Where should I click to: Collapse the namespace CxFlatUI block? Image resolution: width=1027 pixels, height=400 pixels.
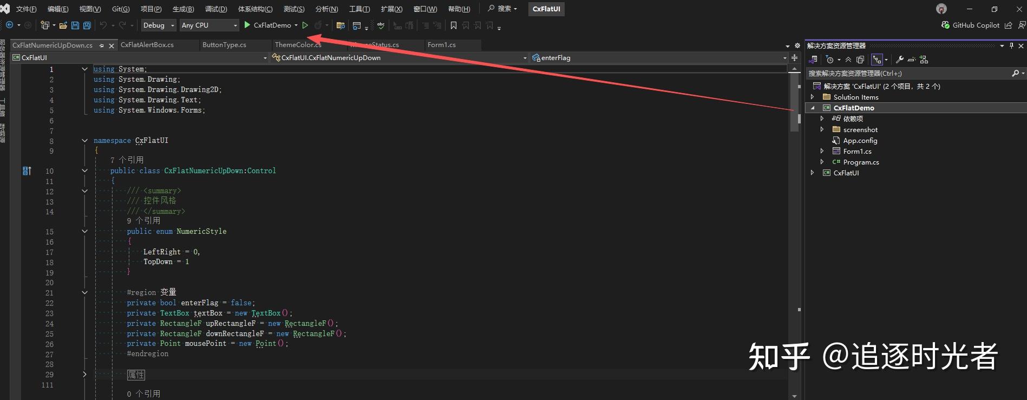point(84,140)
